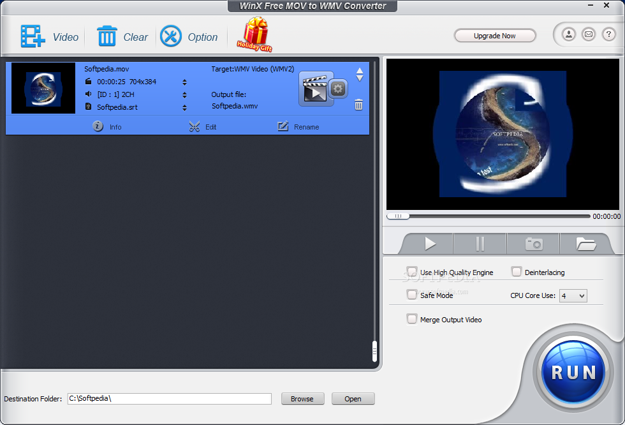This screenshot has height=425, width=625.
Task: Click the add Video icon
Action: pyautogui.click(x=33, y=36)
